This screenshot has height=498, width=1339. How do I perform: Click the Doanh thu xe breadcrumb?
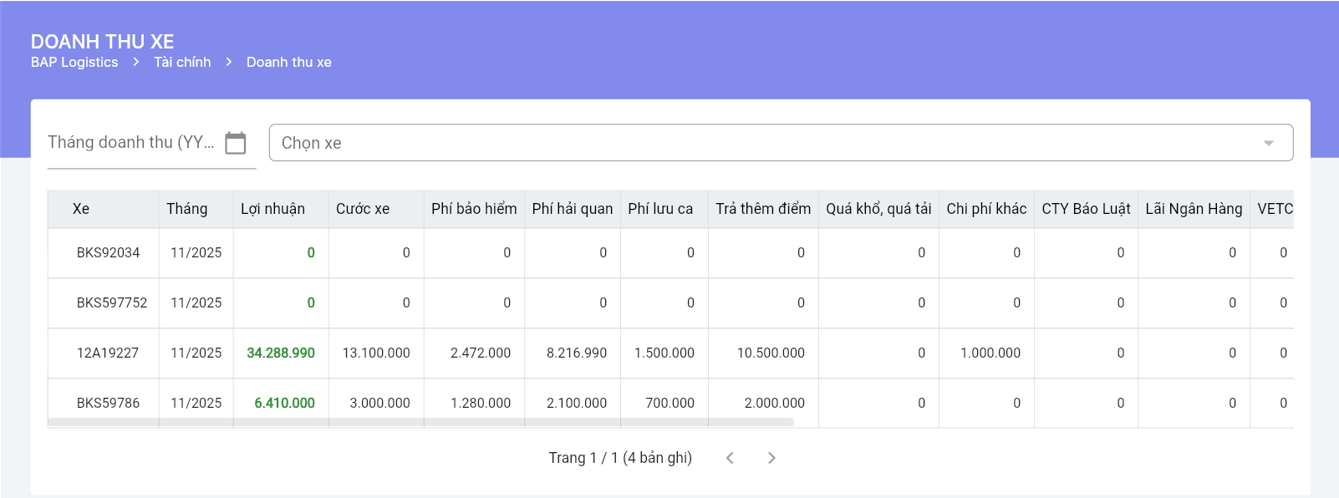click(288, 62)
